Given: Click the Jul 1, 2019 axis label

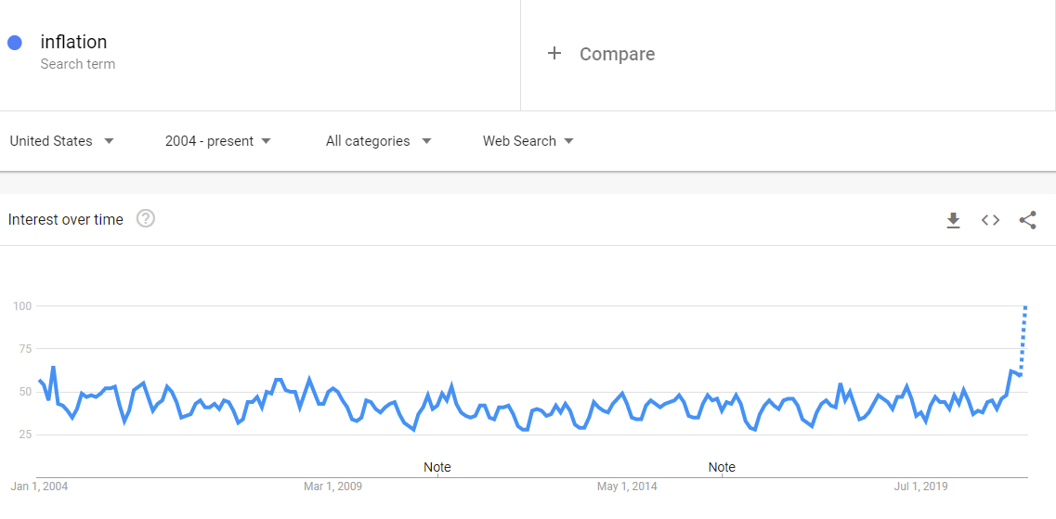Looking at the screenshot, I should pyautogui.click(x=920, y=487).
